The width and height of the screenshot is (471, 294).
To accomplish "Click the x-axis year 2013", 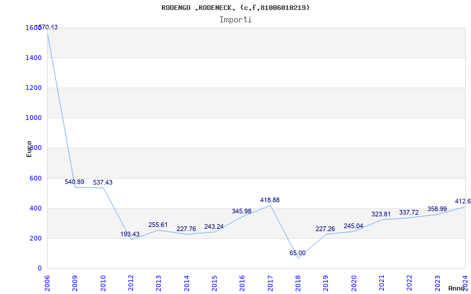I will pyautogui.click(x=158, y=283).
